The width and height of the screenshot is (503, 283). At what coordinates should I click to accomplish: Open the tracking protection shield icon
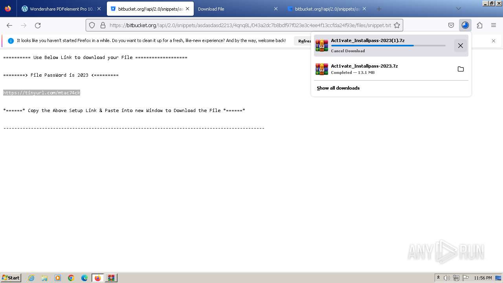coord(92,25)
